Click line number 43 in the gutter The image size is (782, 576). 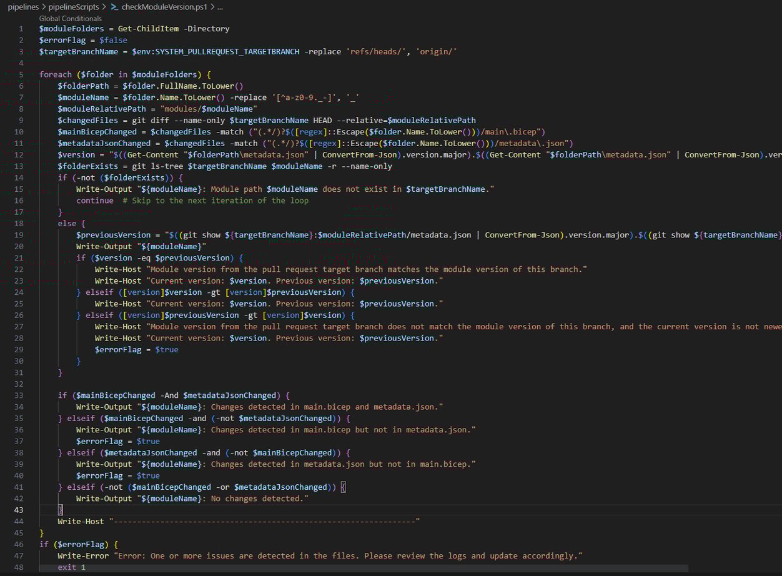coord(19,510)
